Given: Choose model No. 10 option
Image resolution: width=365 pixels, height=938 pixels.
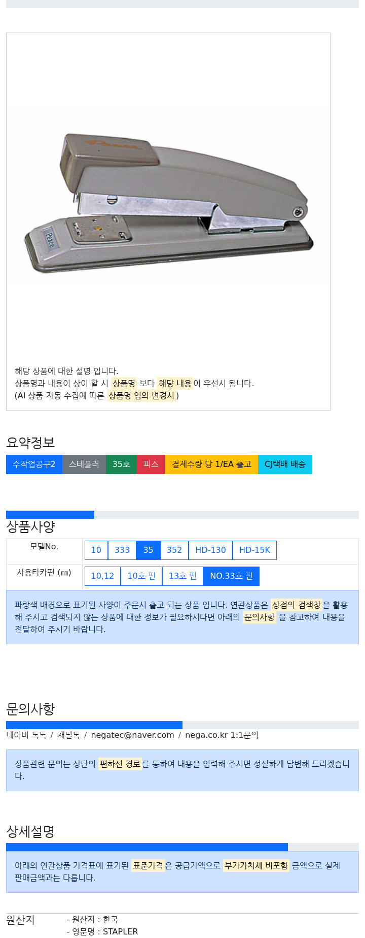Looking at the screenshot, I should click(96, 550).
